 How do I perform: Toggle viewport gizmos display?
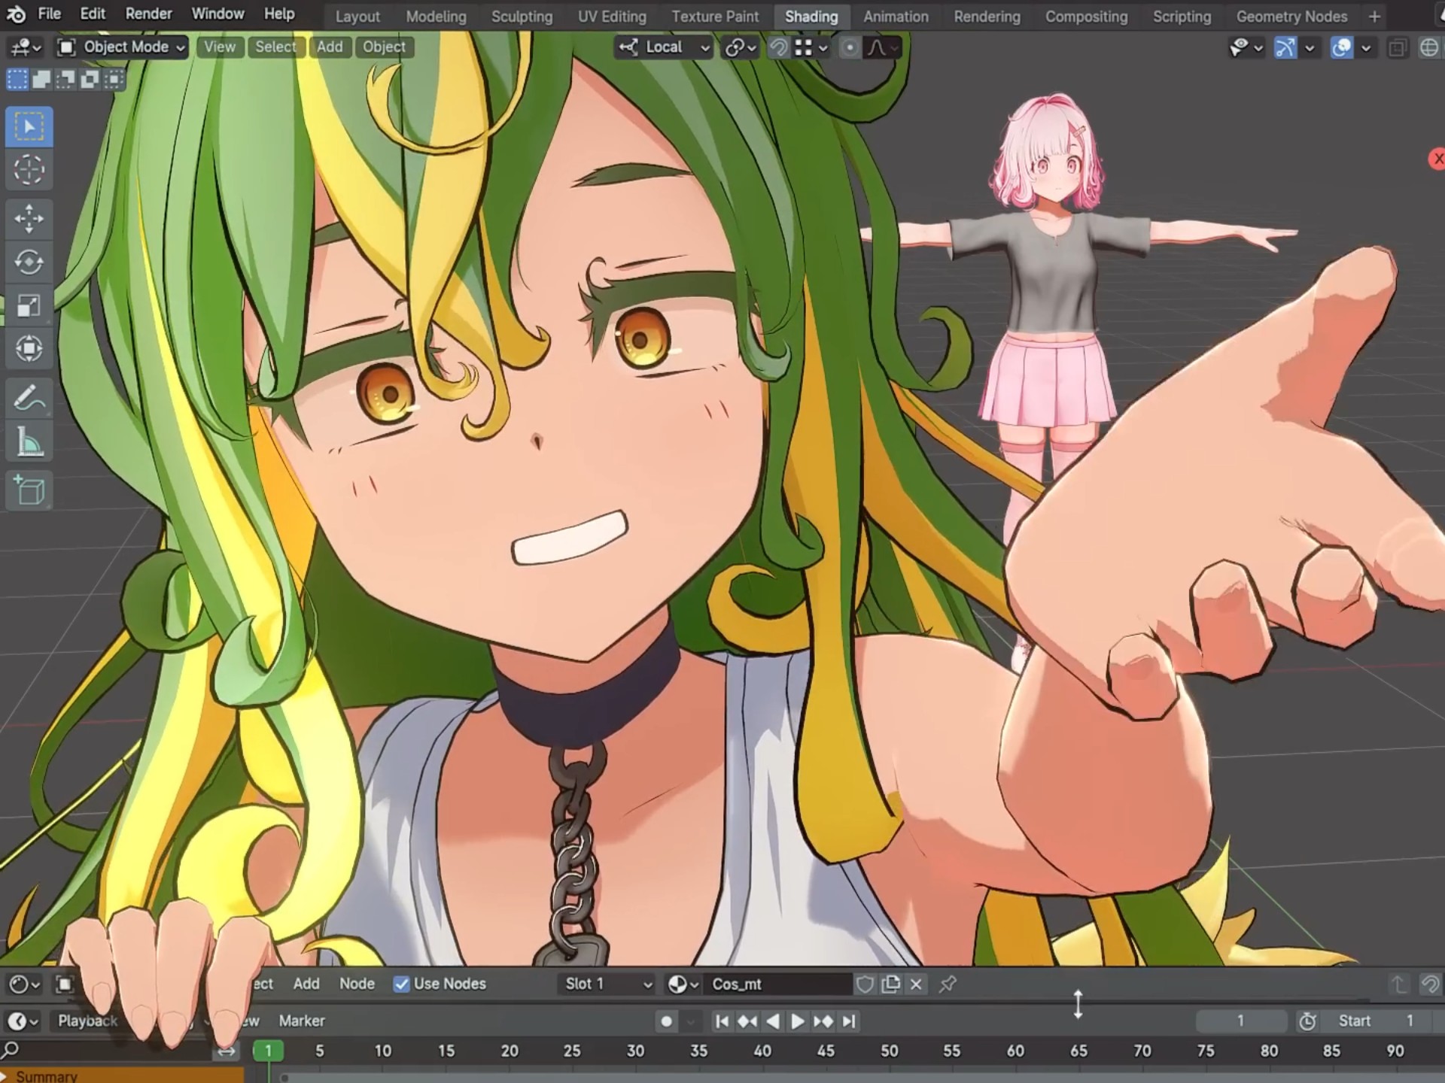(1285, 47)
